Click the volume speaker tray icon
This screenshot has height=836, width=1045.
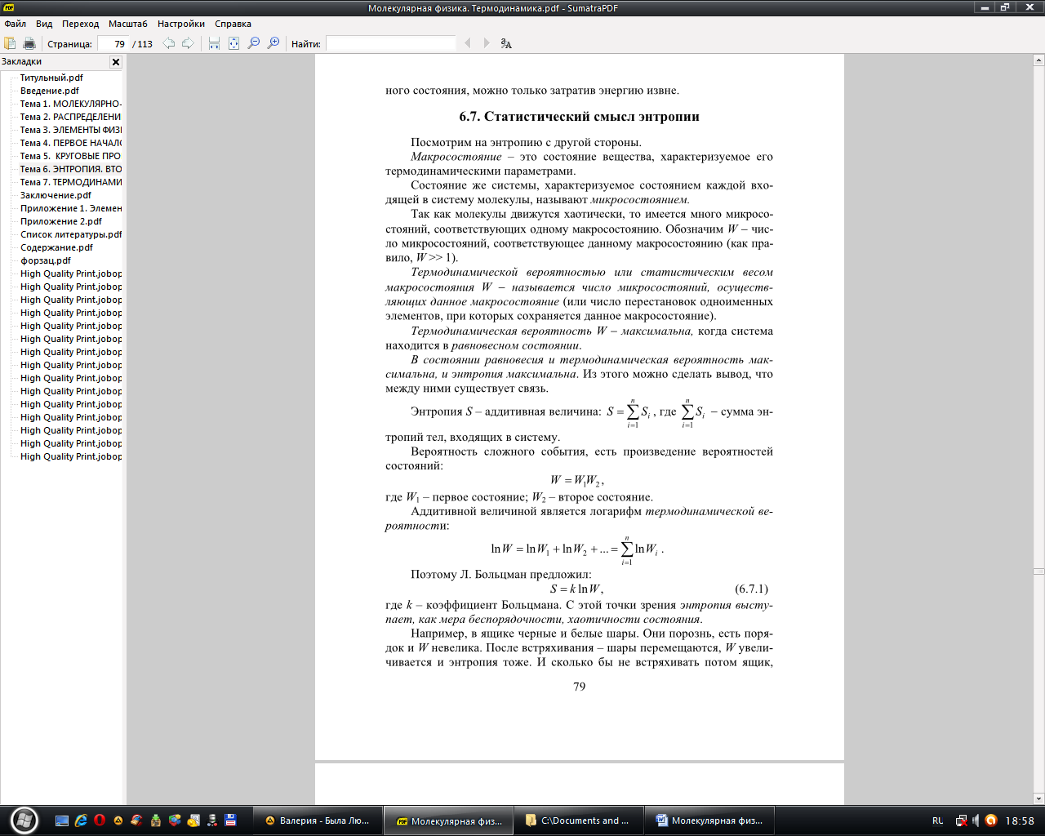976,820
